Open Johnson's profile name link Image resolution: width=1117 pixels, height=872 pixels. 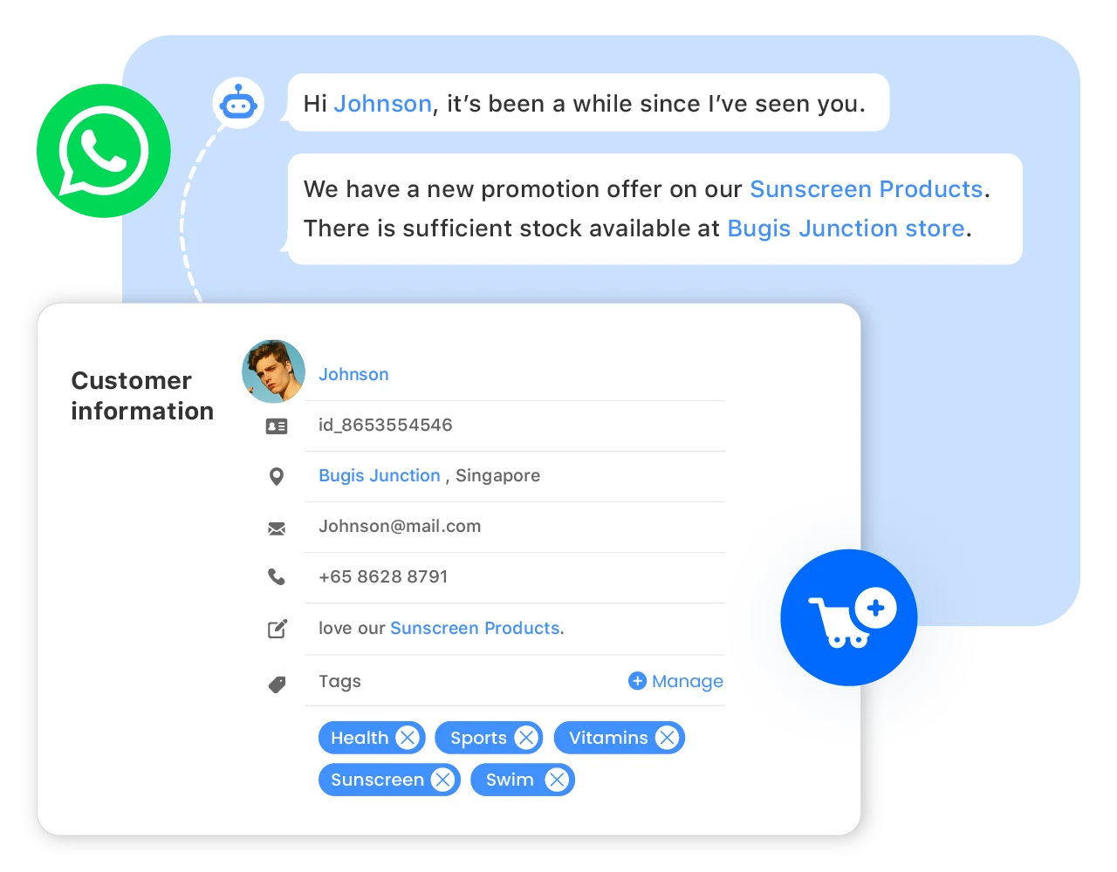(353, 374)
